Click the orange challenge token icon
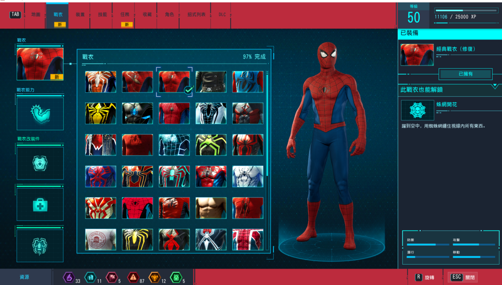 click(155, 277)
